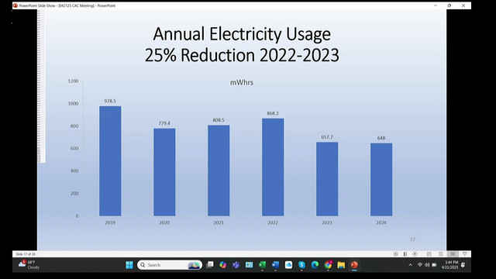The width and height of the screenshot is (496, 279).
Task: Open Skype from the taskbar
Action: pos(301,265)
